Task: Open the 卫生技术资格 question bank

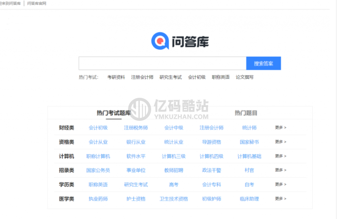Action: [174, 199]
